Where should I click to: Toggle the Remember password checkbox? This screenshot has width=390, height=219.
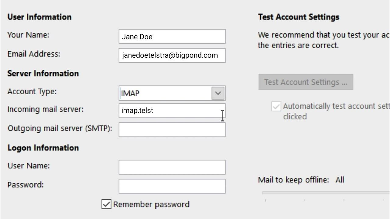tap(106, 204)
